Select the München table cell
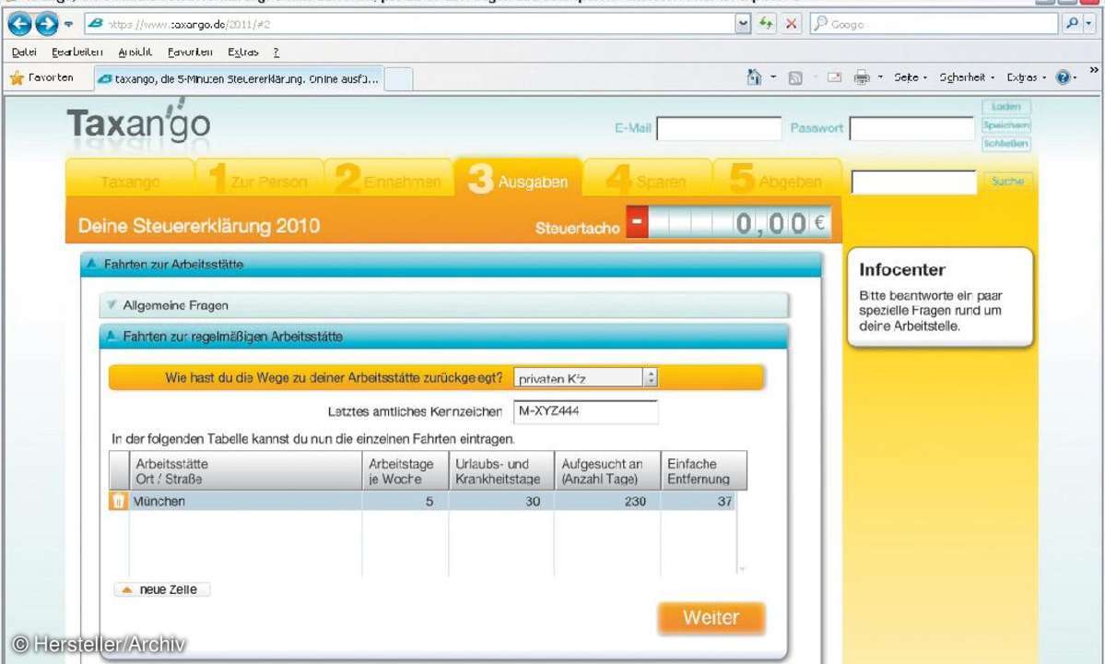This screenshot has width=1105, height=664. tap(245, 501)
